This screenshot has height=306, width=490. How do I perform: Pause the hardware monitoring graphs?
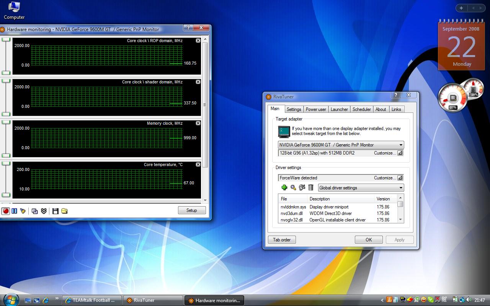[x=14, y=211]
